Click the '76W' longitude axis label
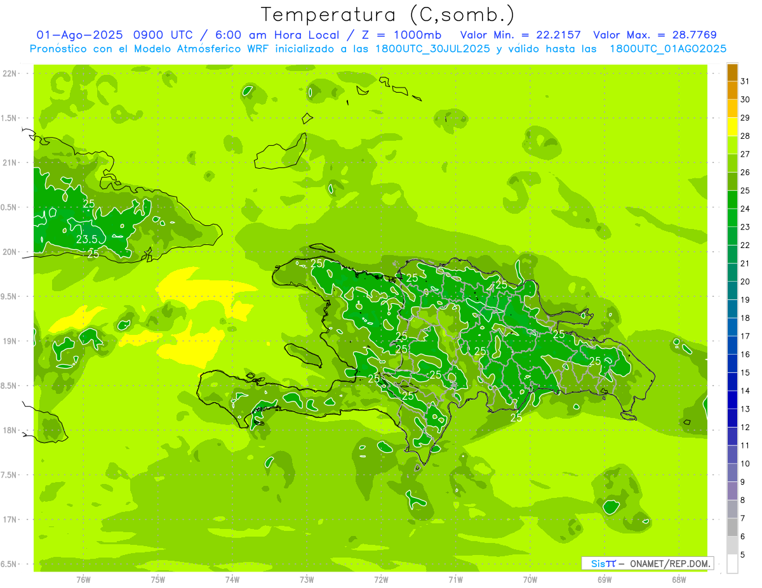The height and width of the screenshot is (588, 762). (x=83, y=579)
